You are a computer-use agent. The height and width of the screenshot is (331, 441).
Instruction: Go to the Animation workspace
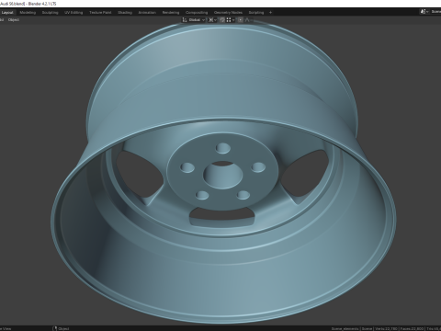tap(147, 13)
